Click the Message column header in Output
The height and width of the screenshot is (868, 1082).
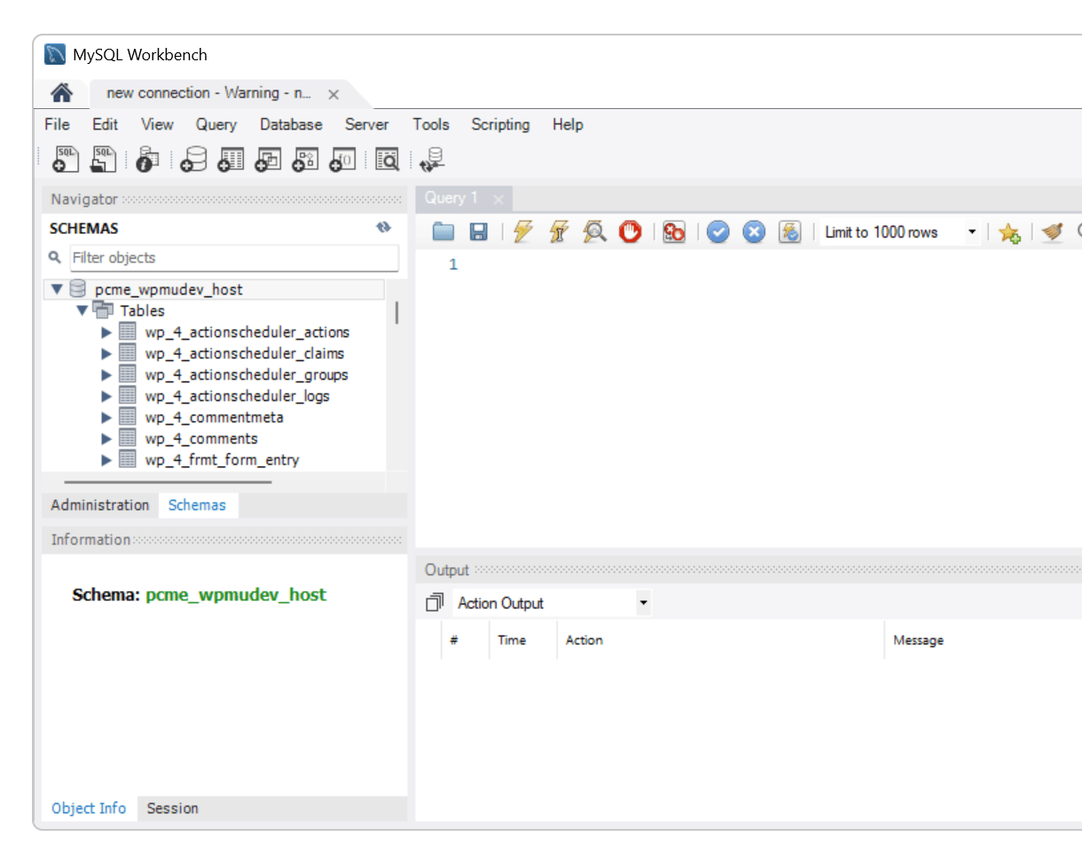coord(918,640)
